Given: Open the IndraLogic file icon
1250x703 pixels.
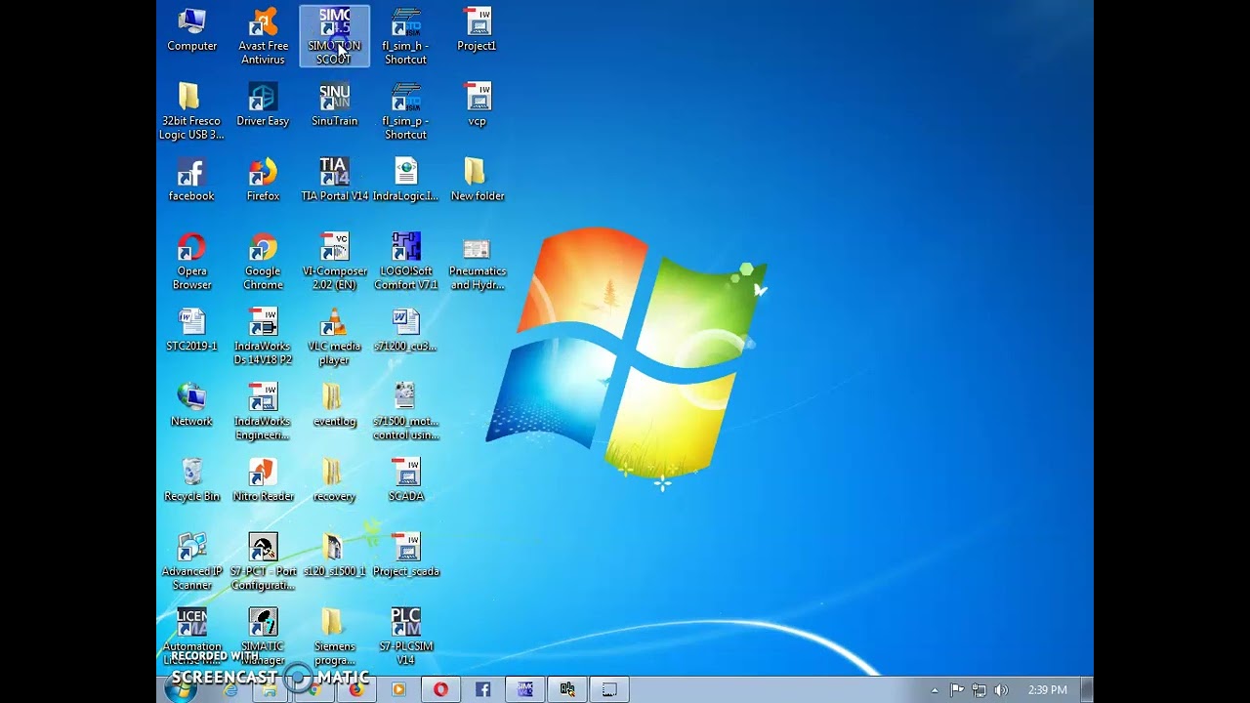Looking at the screenshot, I should point(405,181).
